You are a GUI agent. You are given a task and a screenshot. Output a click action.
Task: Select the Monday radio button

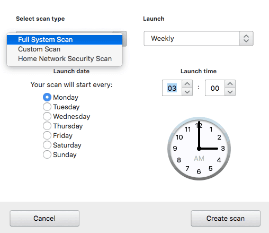pyautogui.click(x=47, y=97)
